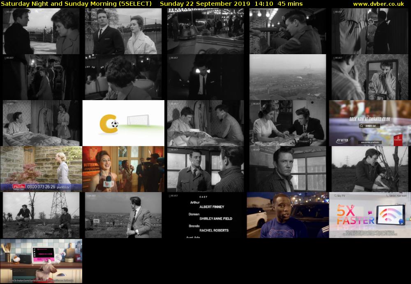Open the Emirates advert frame
The height and width of the screenshot is (284, 411).
pyautogui.click(x=370, y=123)
